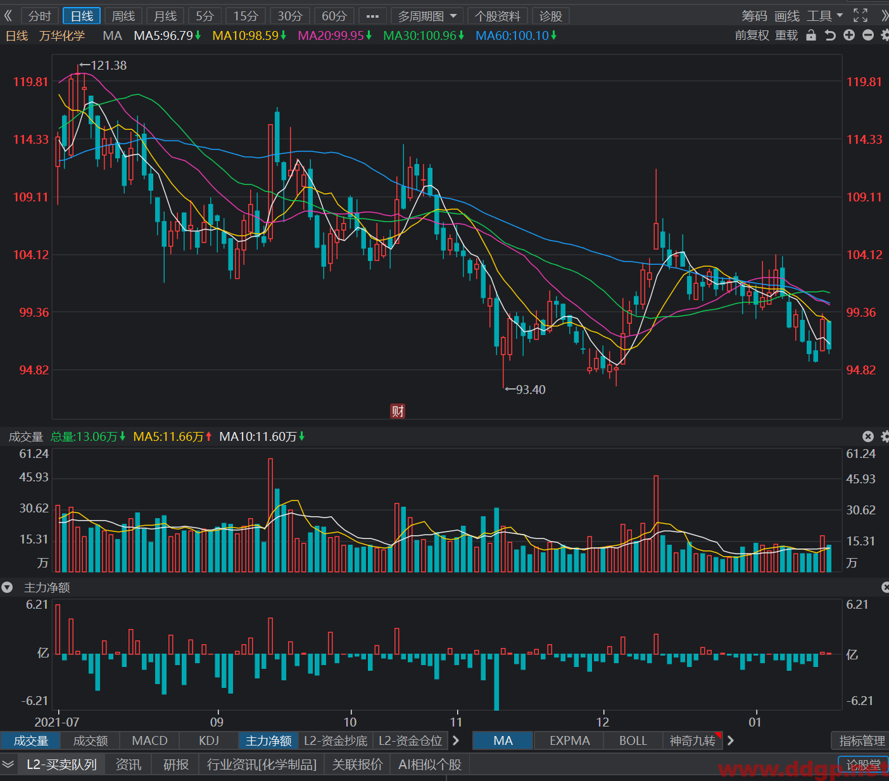Viewport: 889px width, 781px height.
Task: Switch to the 周线 weekly chart tab
Action: tap(123, 16)
